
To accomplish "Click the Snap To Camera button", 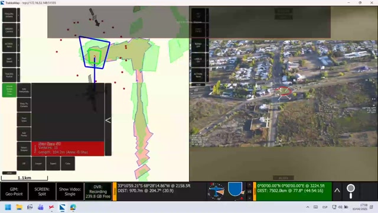I will (x=24, y=105).
